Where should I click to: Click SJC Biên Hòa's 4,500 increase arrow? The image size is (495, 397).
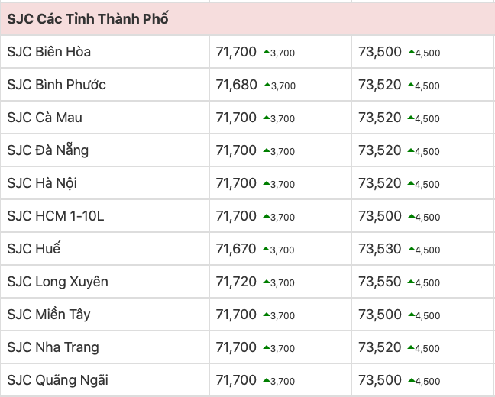[411, 53]
